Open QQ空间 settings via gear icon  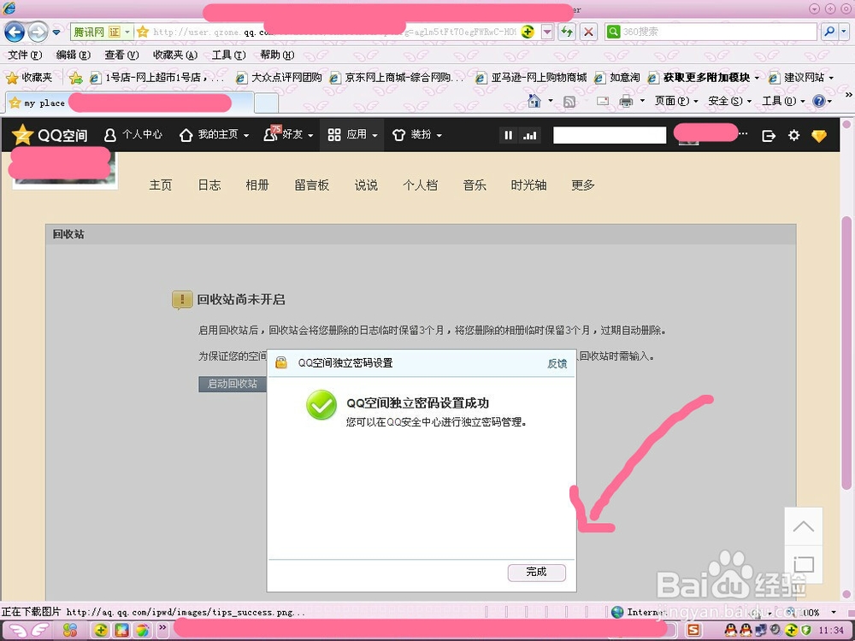[x=793, y=134]
